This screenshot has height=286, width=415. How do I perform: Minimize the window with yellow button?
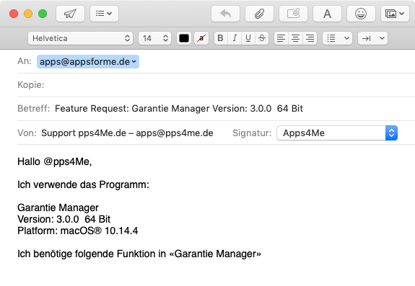pos(28,14)
